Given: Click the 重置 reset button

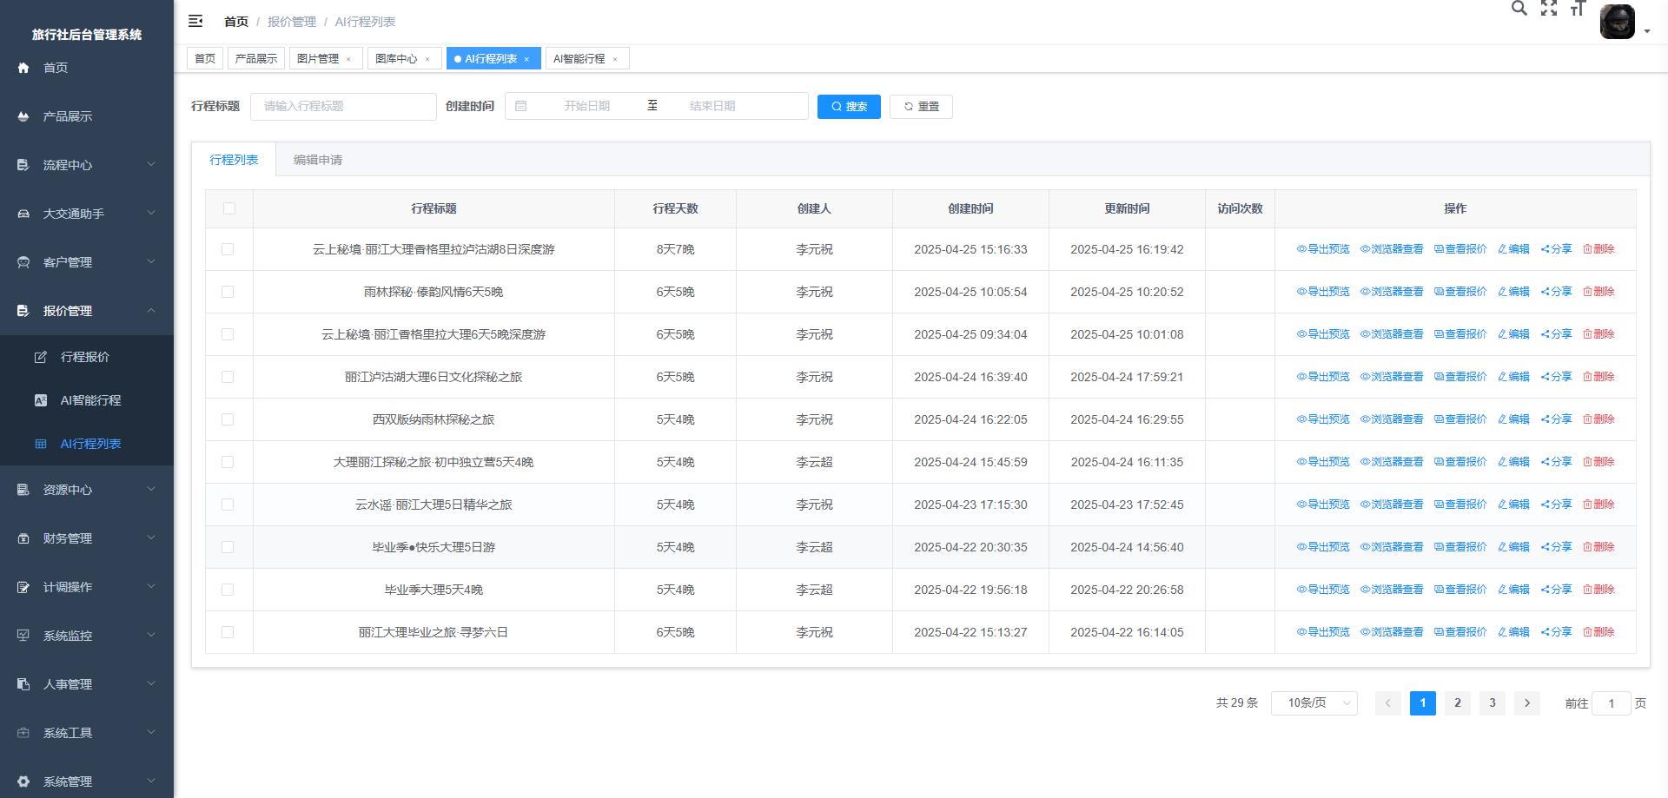Looking at the screenshot, I should 921,107.
